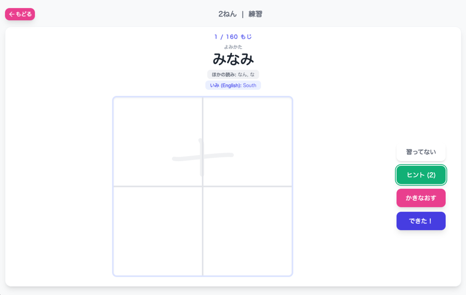Submit the drawing with できた！
The height and width of the screenshot is (295, 466).
421,221
